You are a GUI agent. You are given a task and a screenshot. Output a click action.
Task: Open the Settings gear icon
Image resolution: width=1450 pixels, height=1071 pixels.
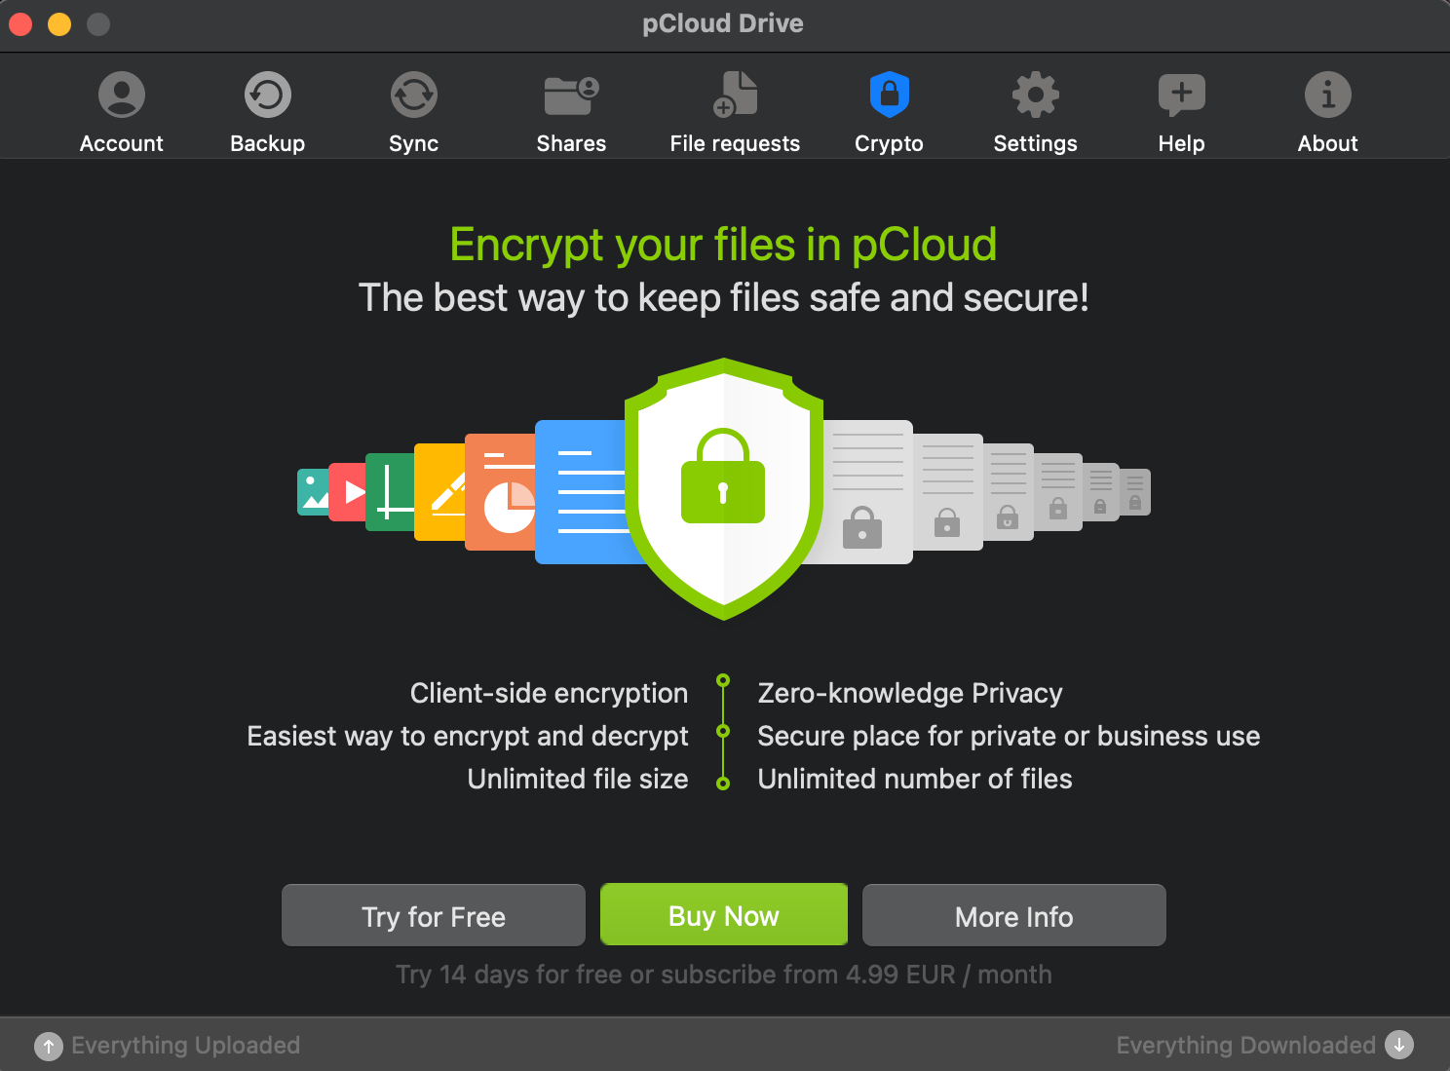[1036, 95]
